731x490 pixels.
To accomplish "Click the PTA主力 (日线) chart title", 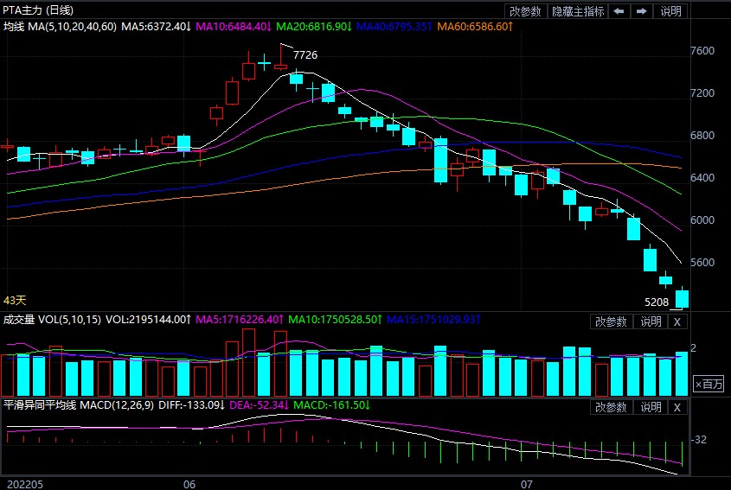I will coord(38,10).
